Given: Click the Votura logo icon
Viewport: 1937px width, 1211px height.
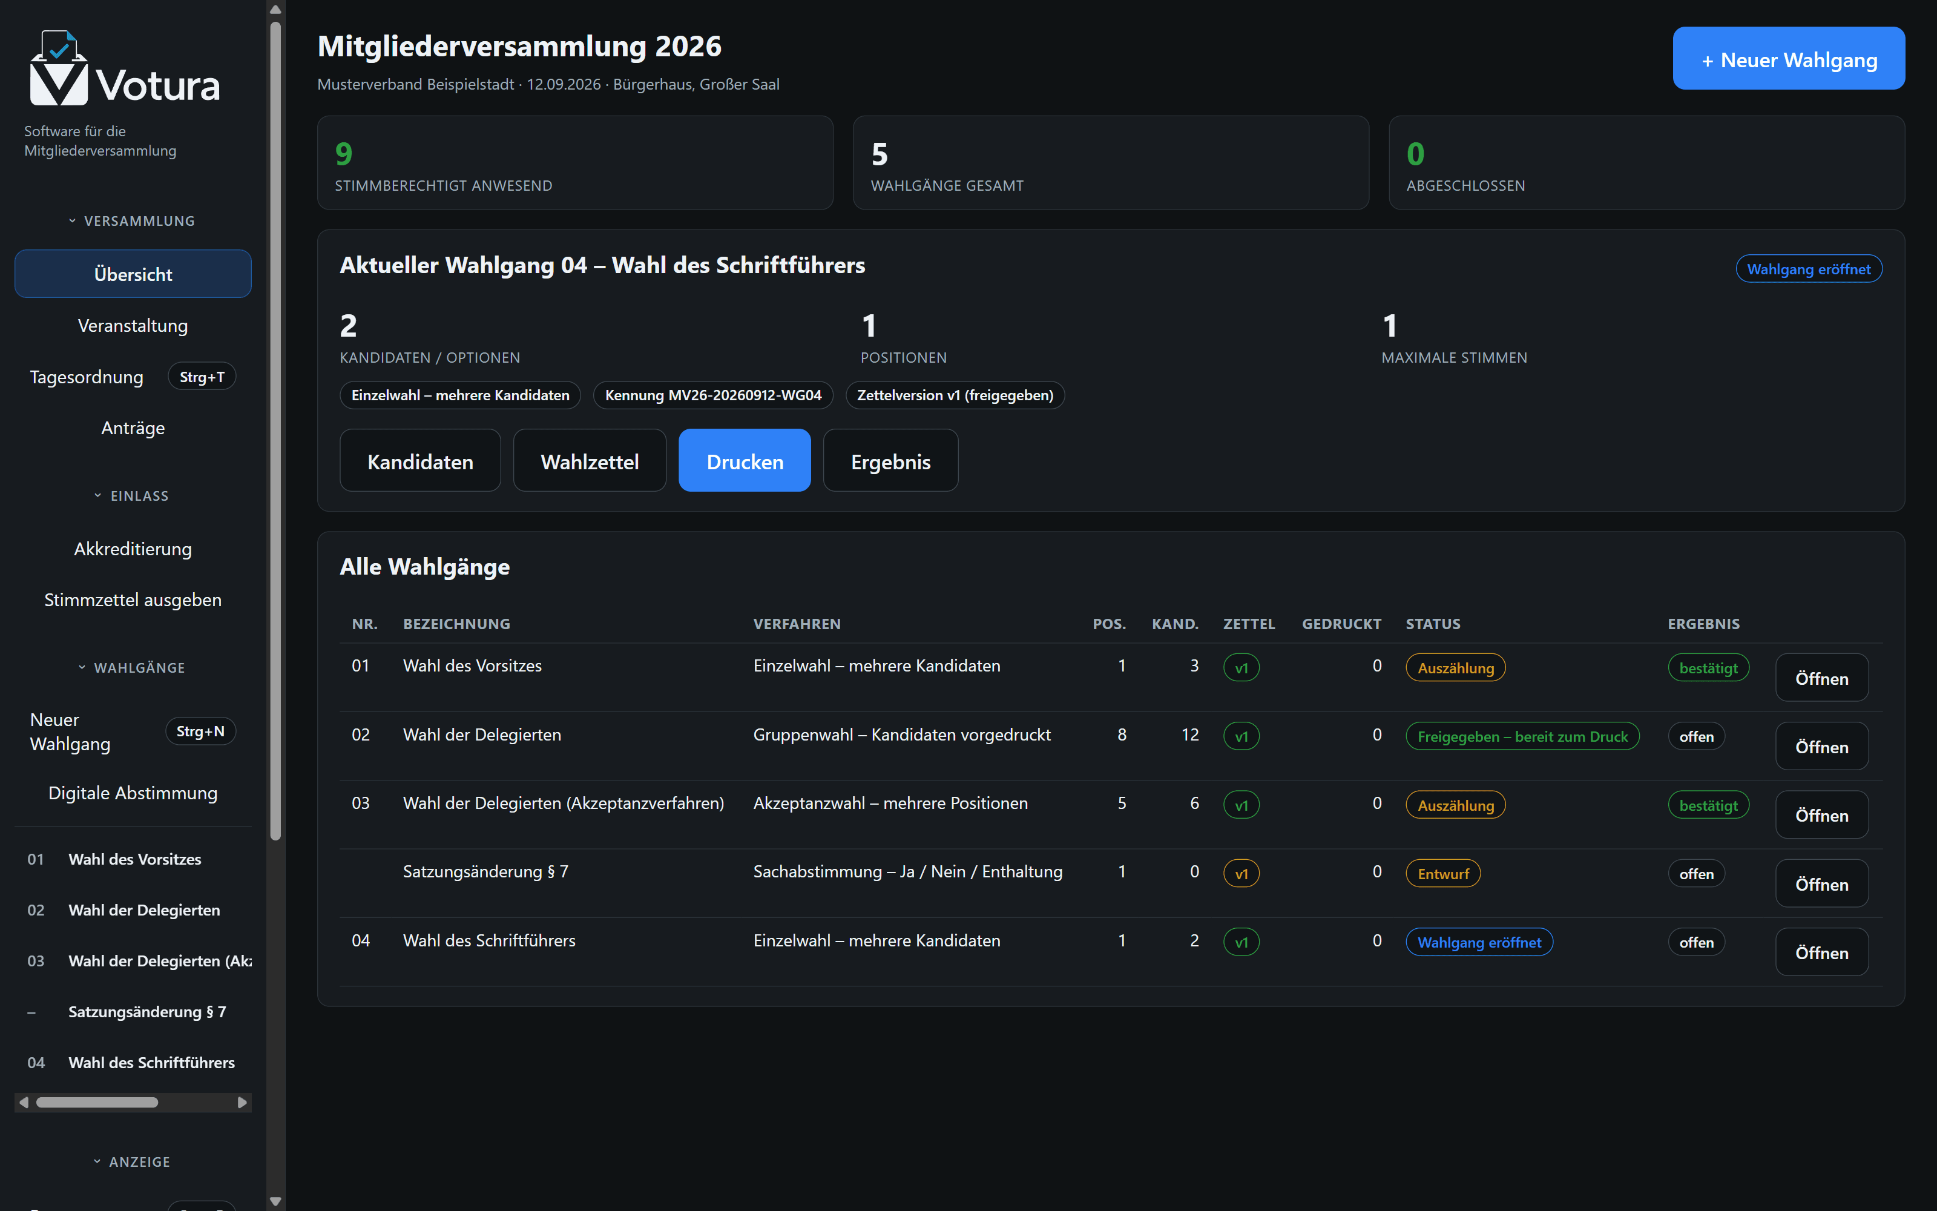Looking at the screenshot, I should [x=59, y=68].
